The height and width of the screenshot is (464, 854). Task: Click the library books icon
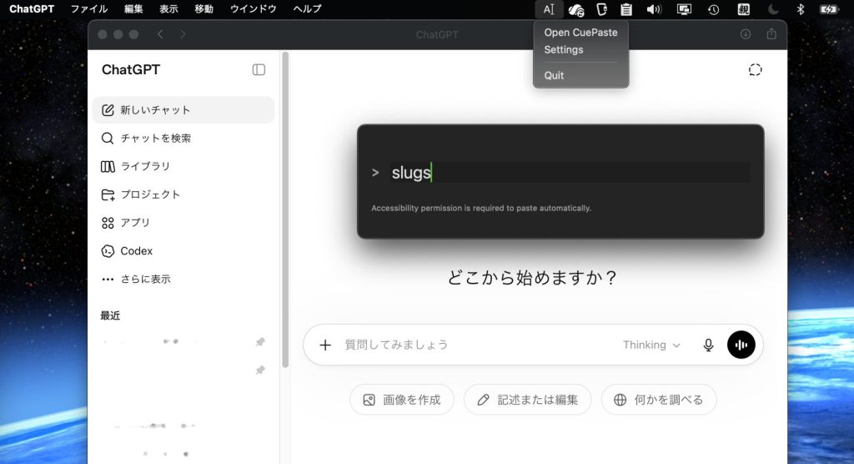108,166
